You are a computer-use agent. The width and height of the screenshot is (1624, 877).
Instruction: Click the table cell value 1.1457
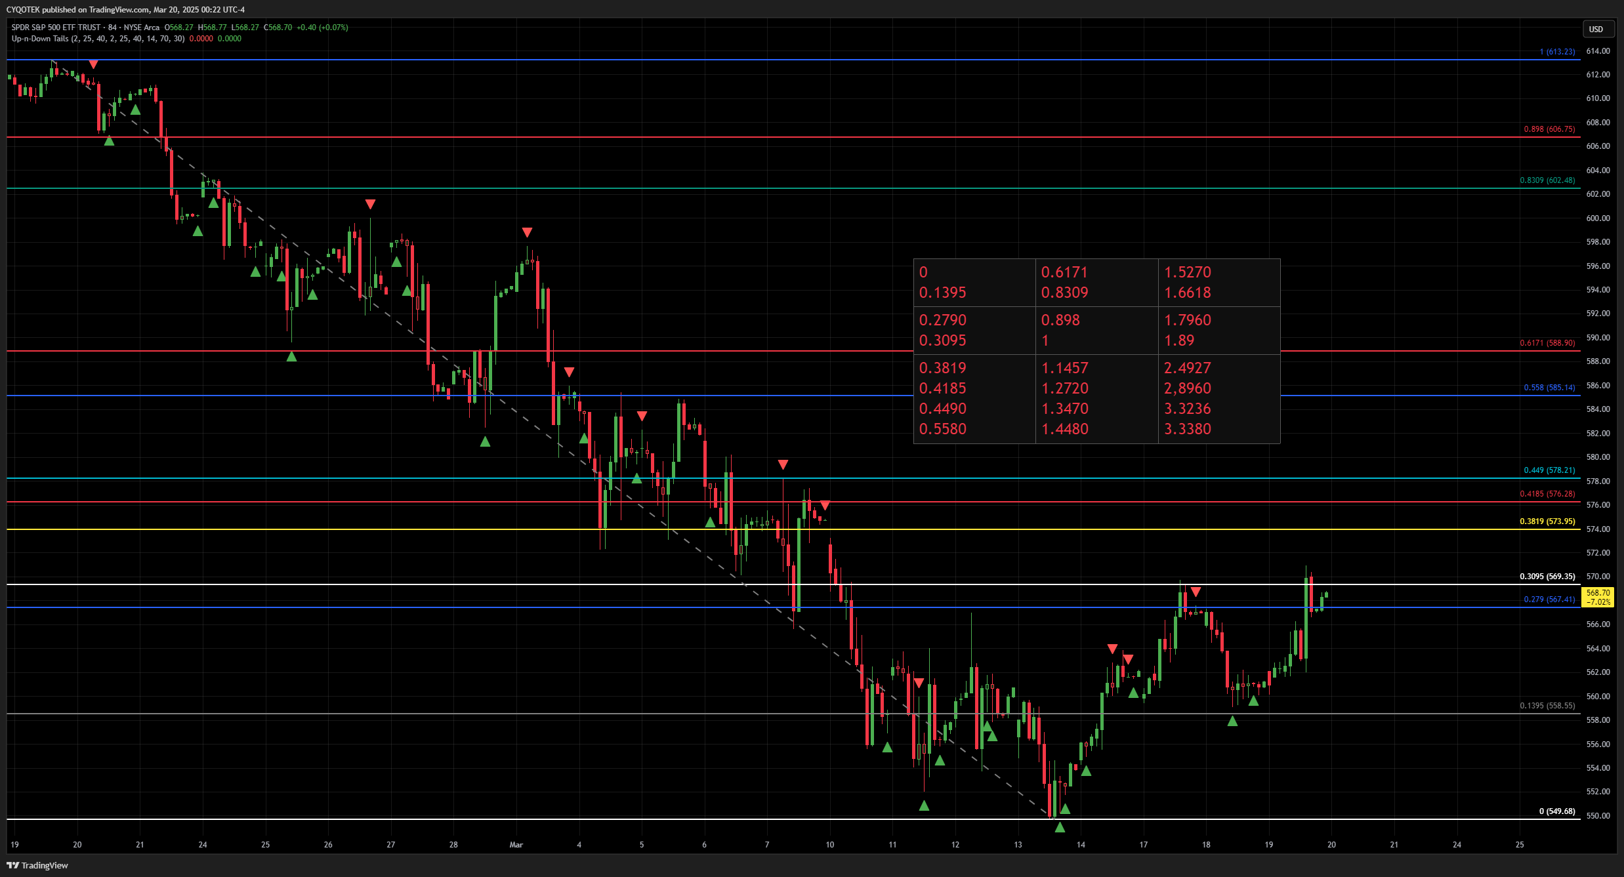click(x=1065, y=368)
